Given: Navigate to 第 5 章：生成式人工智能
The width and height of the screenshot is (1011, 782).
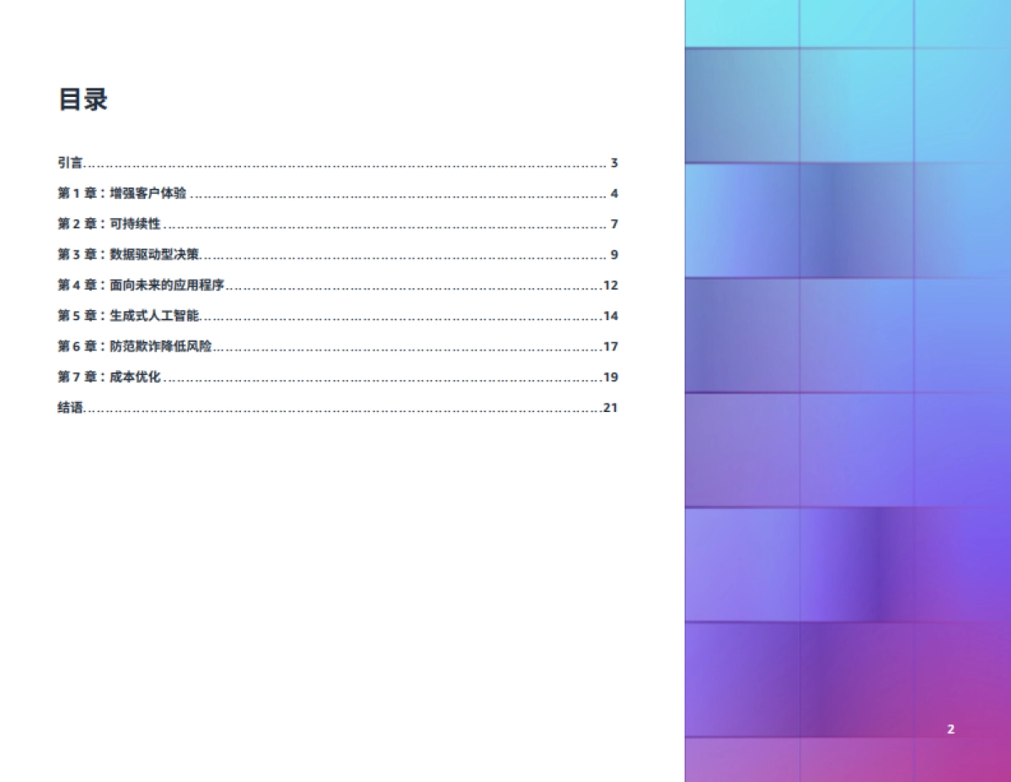Looking at the screenshot, I should (x=128, y=316).
